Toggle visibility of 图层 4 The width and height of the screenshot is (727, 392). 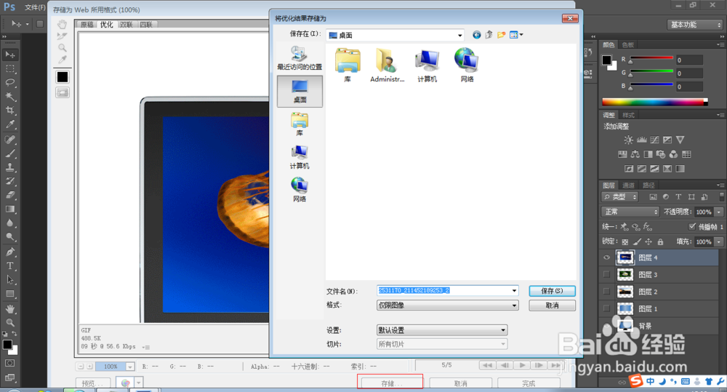(x=606, y=257)
